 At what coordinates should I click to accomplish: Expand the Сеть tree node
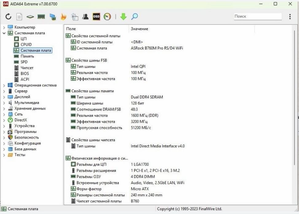4,115
